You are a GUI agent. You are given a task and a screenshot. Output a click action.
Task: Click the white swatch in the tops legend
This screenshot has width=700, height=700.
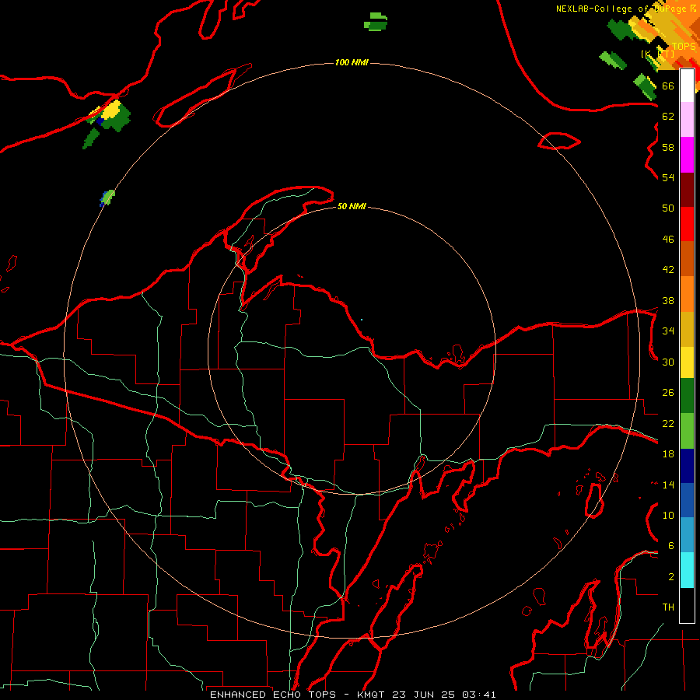(x=687, y=86)
